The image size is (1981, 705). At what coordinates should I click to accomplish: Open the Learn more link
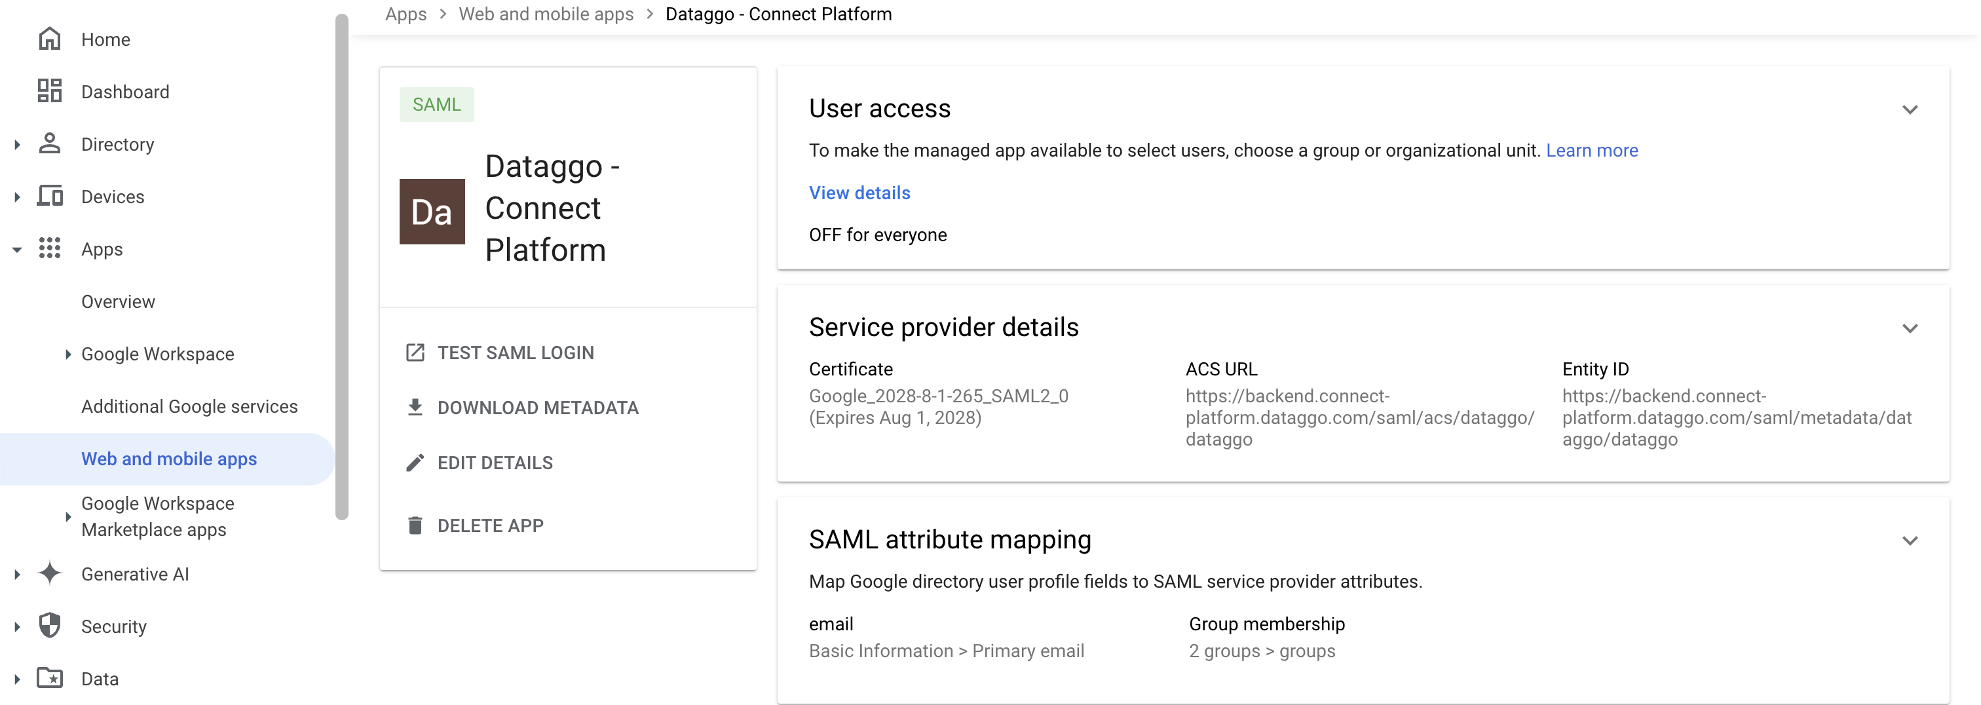coord(1592,150)
